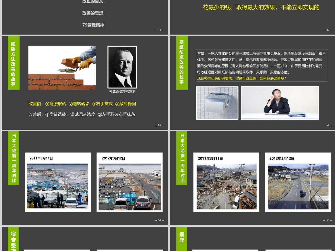This screenshot has height=251, width=335.
Task: Open the 2012 parking lot photo on slide 52
Action: click(x=130, y=187)
